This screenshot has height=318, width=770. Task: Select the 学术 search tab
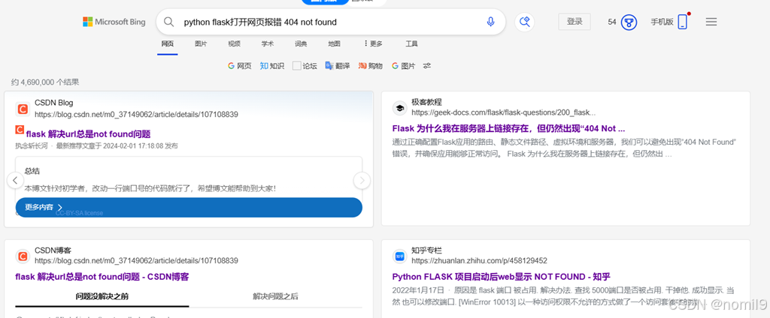click(x=268, y=43)
